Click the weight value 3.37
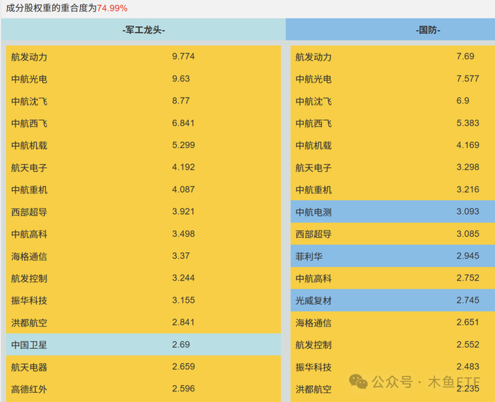This screenshot has width=495, height=402. tap(181, 256)
